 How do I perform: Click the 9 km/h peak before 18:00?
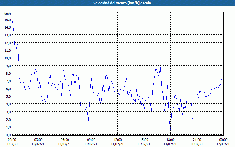[x=160, y=65]
